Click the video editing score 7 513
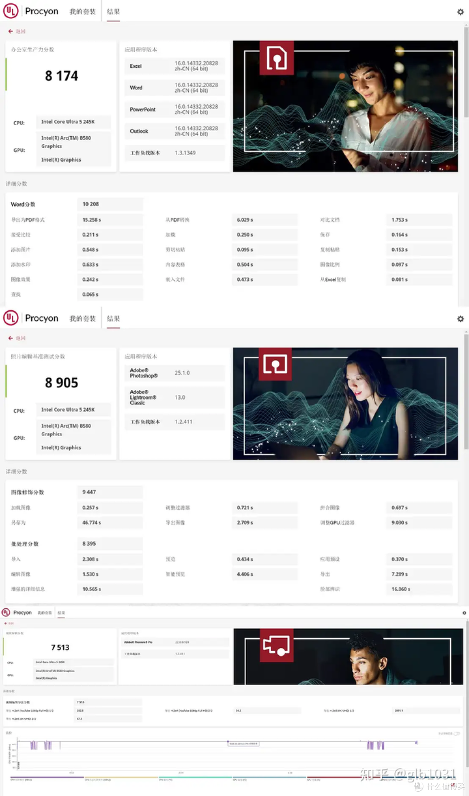This screenshot has height=796, width=469. pos(60,647)
